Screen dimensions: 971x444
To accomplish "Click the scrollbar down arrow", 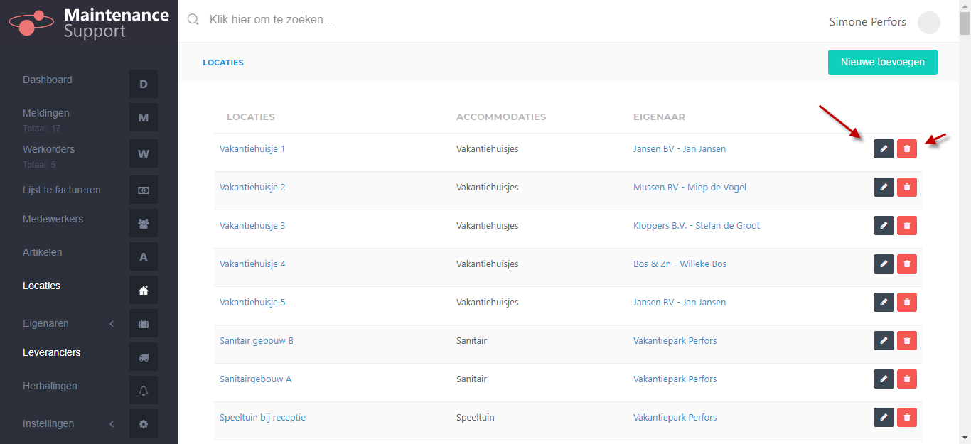I will (965, 438).
